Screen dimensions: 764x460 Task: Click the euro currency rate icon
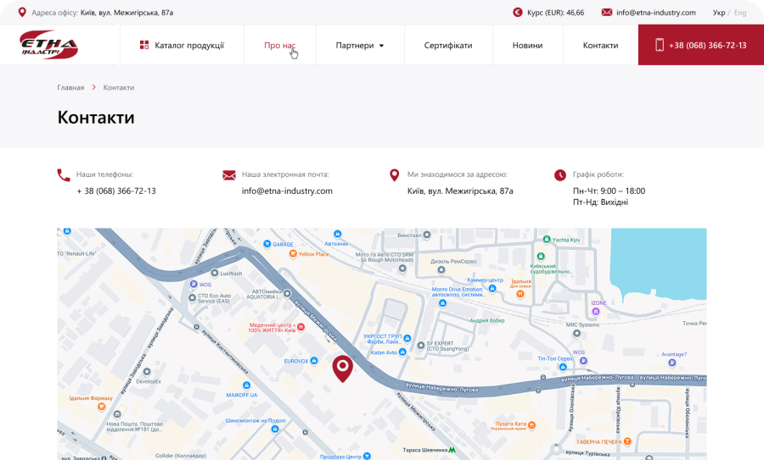click(518, 12)
